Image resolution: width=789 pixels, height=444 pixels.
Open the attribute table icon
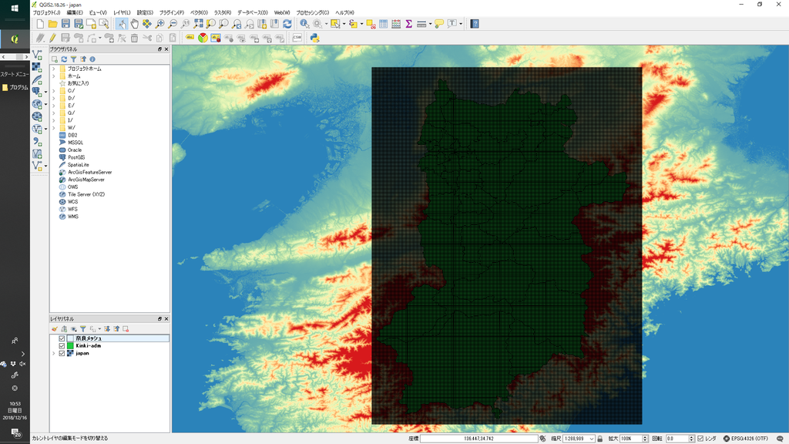(x=384, y=24)
